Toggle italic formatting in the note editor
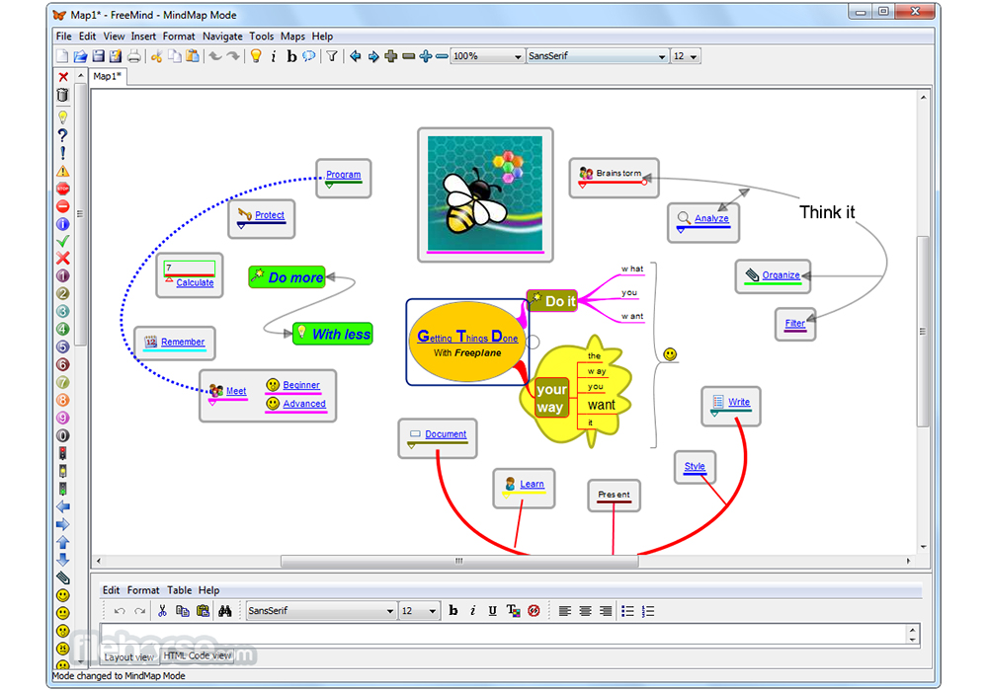The height and width of the screenshot is (691, 988). 473,611
